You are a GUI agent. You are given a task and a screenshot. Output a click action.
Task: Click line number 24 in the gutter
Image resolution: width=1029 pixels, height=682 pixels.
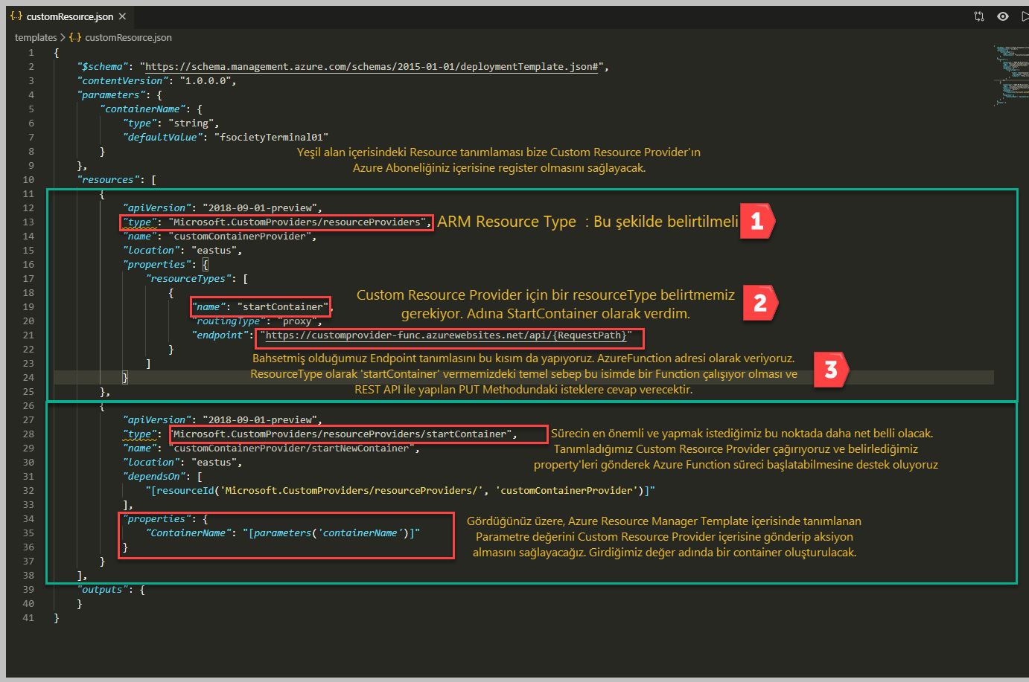[28, 377]
